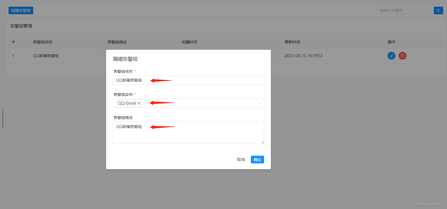The image size is (447, 209).
Task: Click edit pencil icon for QQ邮箱告警组 row
Action: click(x=392, y=56)
